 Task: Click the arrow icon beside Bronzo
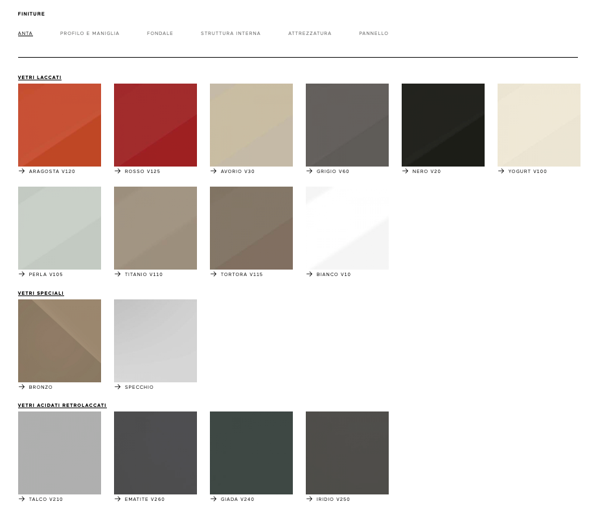pos(22,387)
